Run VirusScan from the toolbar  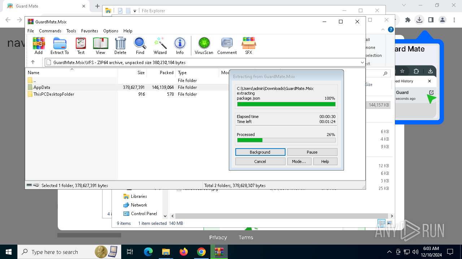[x=204, y=46]
